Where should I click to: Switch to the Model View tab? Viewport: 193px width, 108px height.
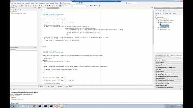pos(173,56)
